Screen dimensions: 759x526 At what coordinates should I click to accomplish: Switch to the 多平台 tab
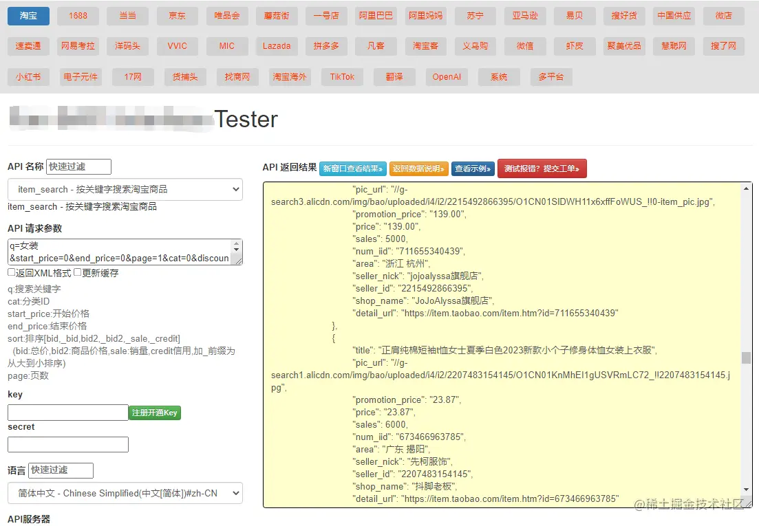tap(551, 77)
